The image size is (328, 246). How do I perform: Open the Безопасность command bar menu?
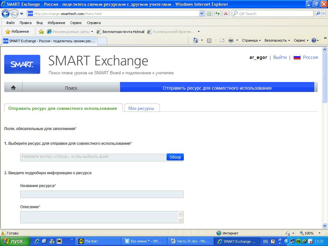tap(277, 40)
